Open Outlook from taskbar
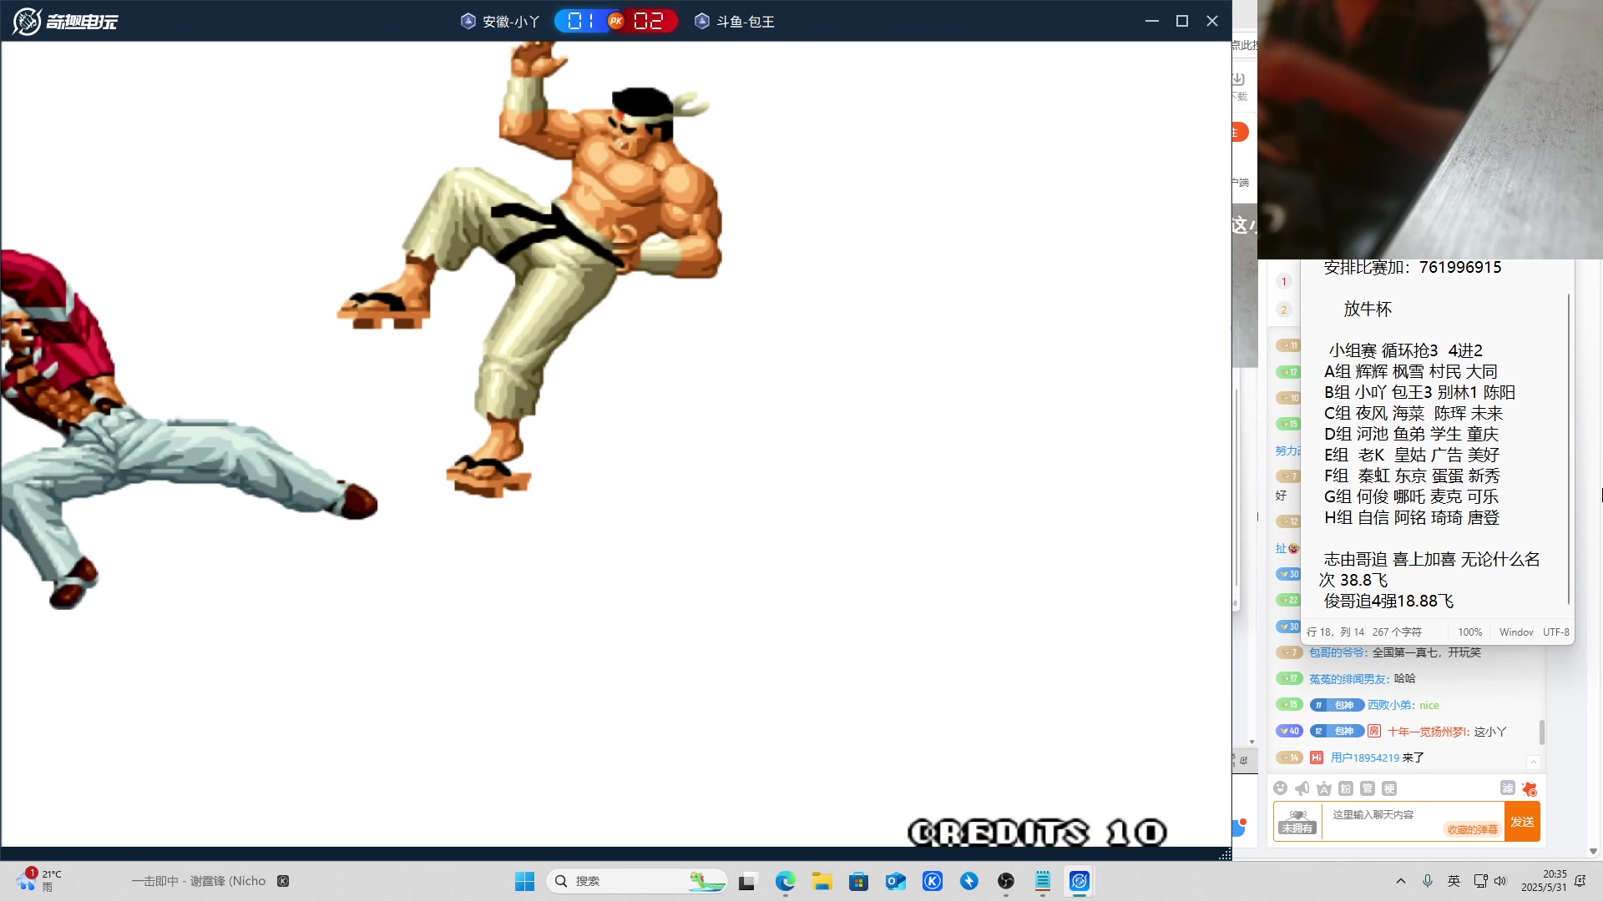This screenshot has width=1603, height=901. click(896, 881)
